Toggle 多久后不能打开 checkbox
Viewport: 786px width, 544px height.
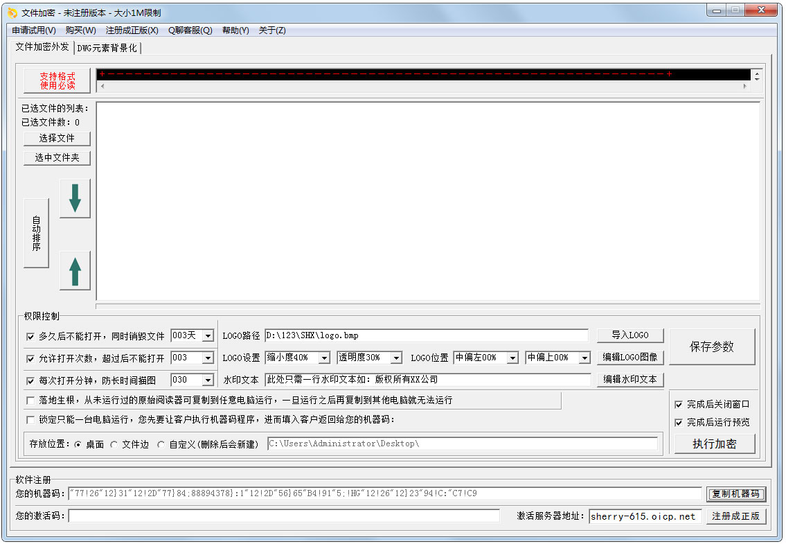click(x=30, y=337)
